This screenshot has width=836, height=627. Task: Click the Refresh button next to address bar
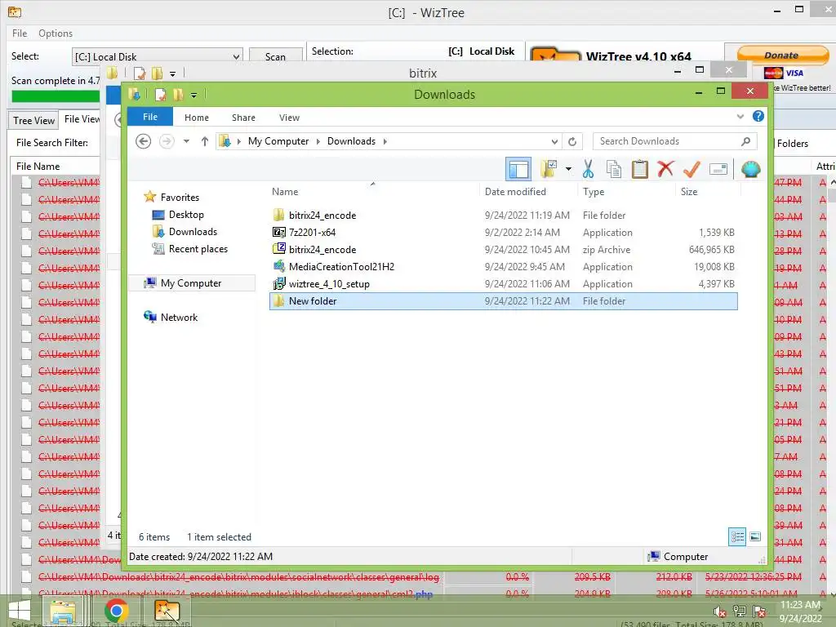572,141
